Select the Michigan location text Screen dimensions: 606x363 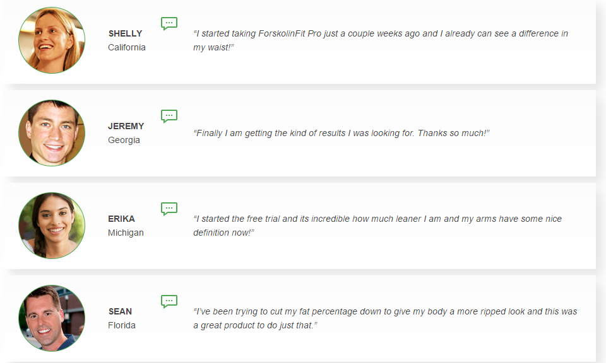tap(126, 233)
